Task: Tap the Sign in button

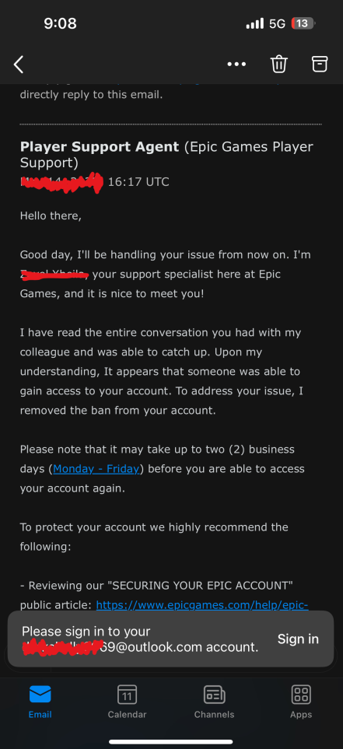Action: click(x=298, y=639)
